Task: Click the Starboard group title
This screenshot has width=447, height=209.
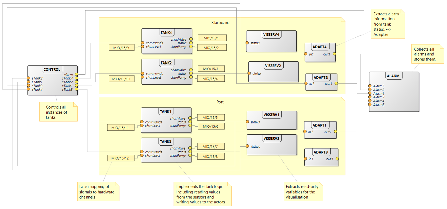Action: [220, 23]
